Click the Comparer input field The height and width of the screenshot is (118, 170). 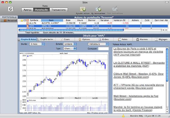103,48
